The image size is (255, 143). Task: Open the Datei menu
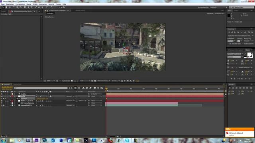[x=3, y=4]
